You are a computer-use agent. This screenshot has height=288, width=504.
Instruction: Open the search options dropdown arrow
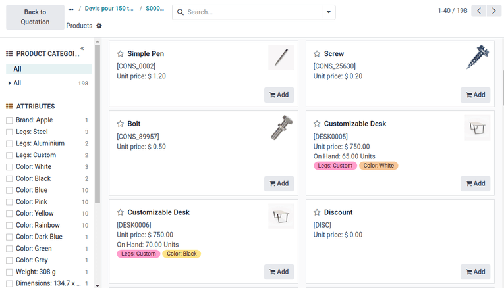click(x=328, y=12)
